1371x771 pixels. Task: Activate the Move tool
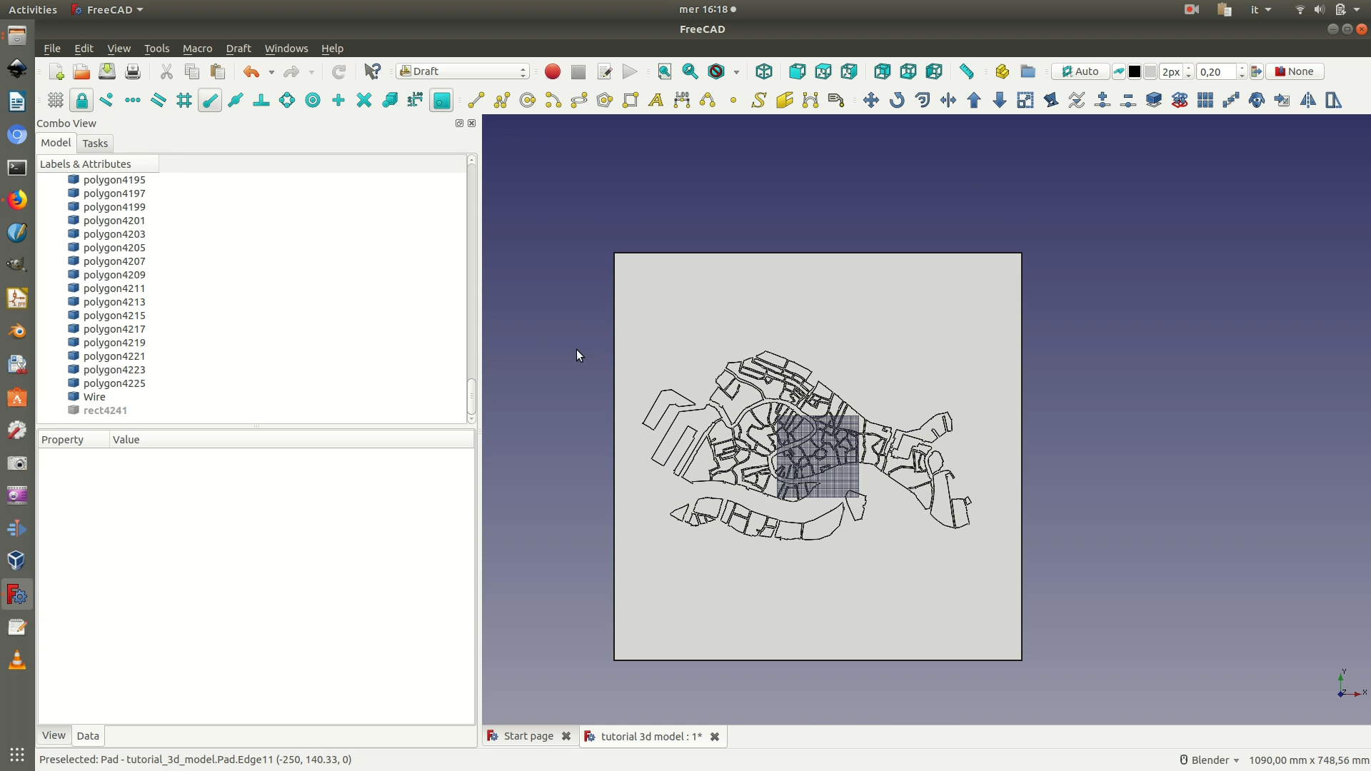(871, 101)
